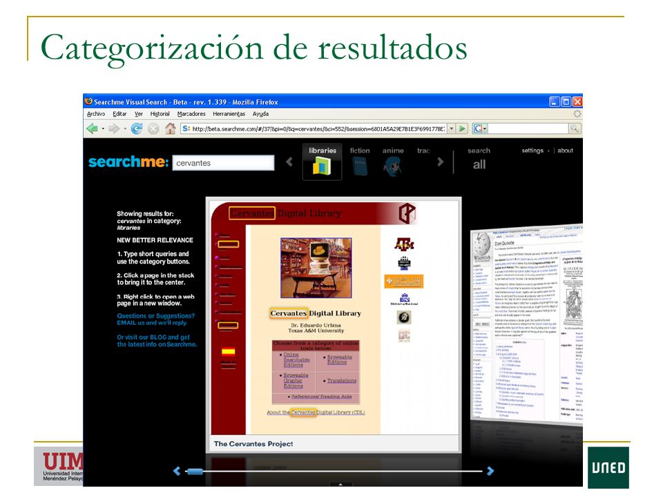Open About the Cervantes Digital Library link
The image size is (663, 497).
316,412
